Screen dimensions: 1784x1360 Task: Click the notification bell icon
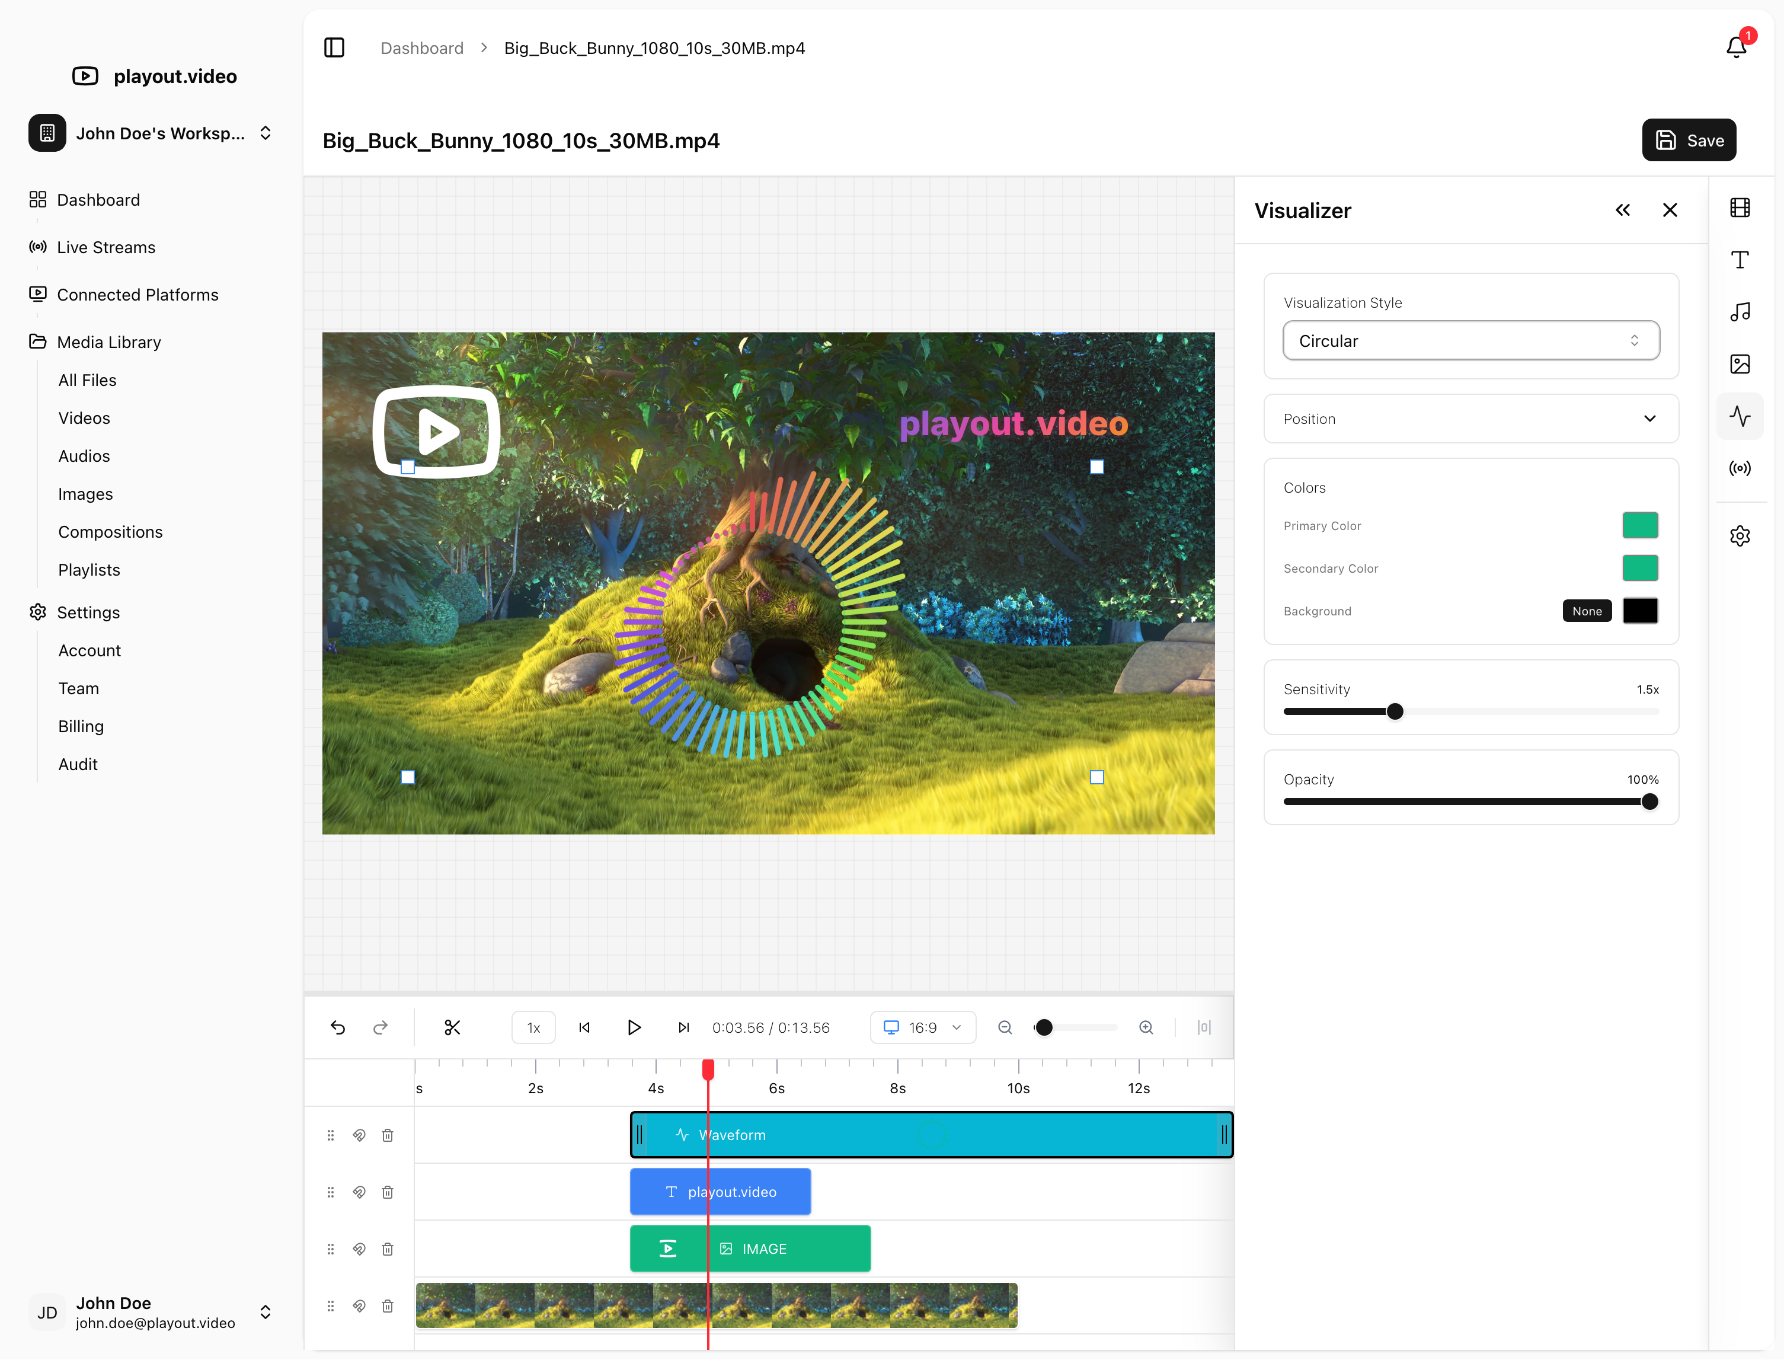pyautogui.click(x=1736, y=47)
